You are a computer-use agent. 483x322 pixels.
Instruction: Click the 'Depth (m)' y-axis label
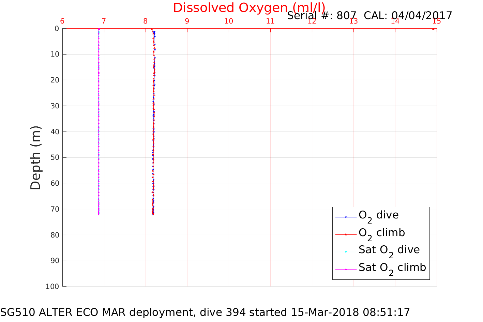point(35,157)
